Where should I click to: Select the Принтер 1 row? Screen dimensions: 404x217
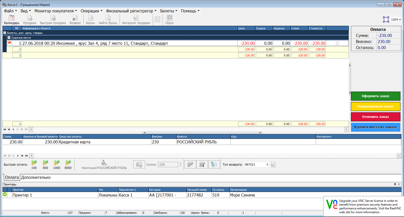[202, 195]
